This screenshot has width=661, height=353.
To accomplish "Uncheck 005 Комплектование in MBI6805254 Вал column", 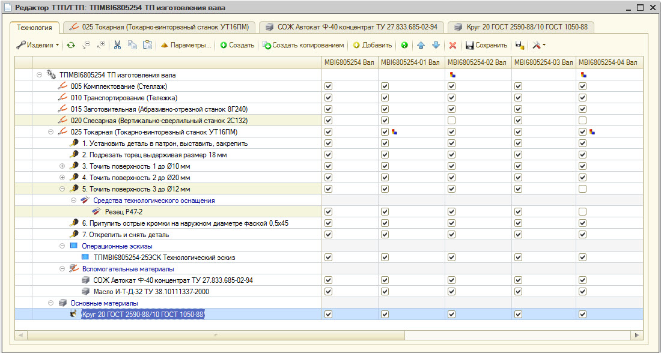I will 328,86.
